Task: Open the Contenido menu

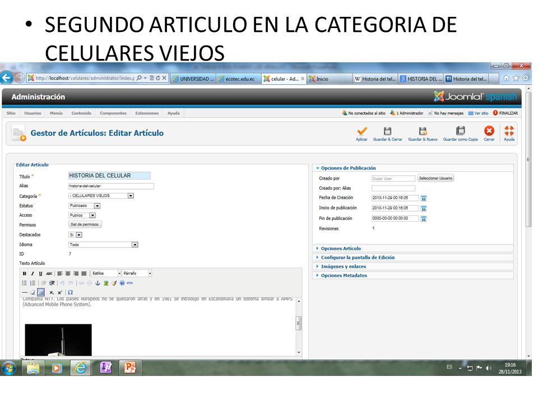Action: tap(81, 113)
